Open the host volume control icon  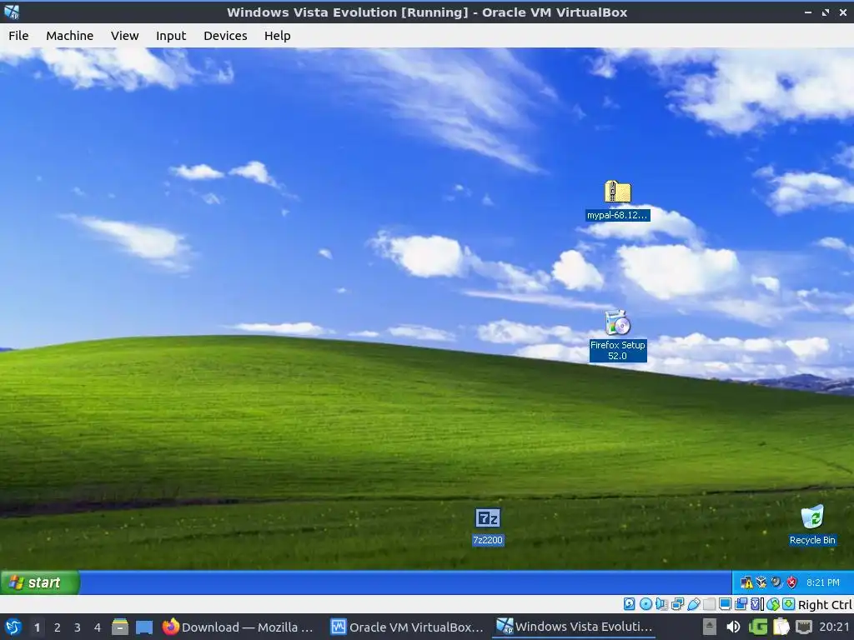coord(733,627)
